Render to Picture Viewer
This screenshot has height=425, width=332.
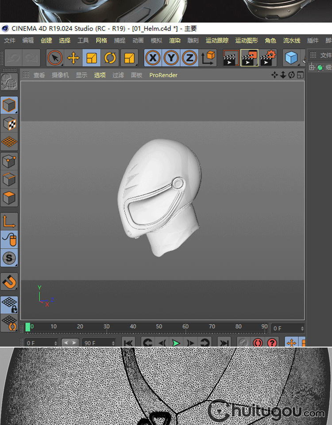(249, 58)
